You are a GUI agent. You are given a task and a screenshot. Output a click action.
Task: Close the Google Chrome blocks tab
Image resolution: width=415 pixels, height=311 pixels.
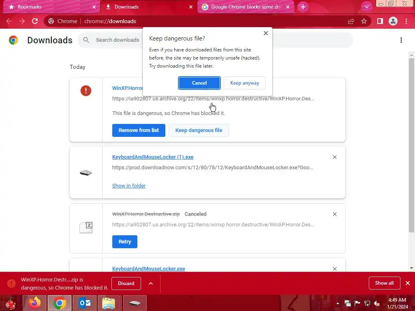click(x=288, y=7)
